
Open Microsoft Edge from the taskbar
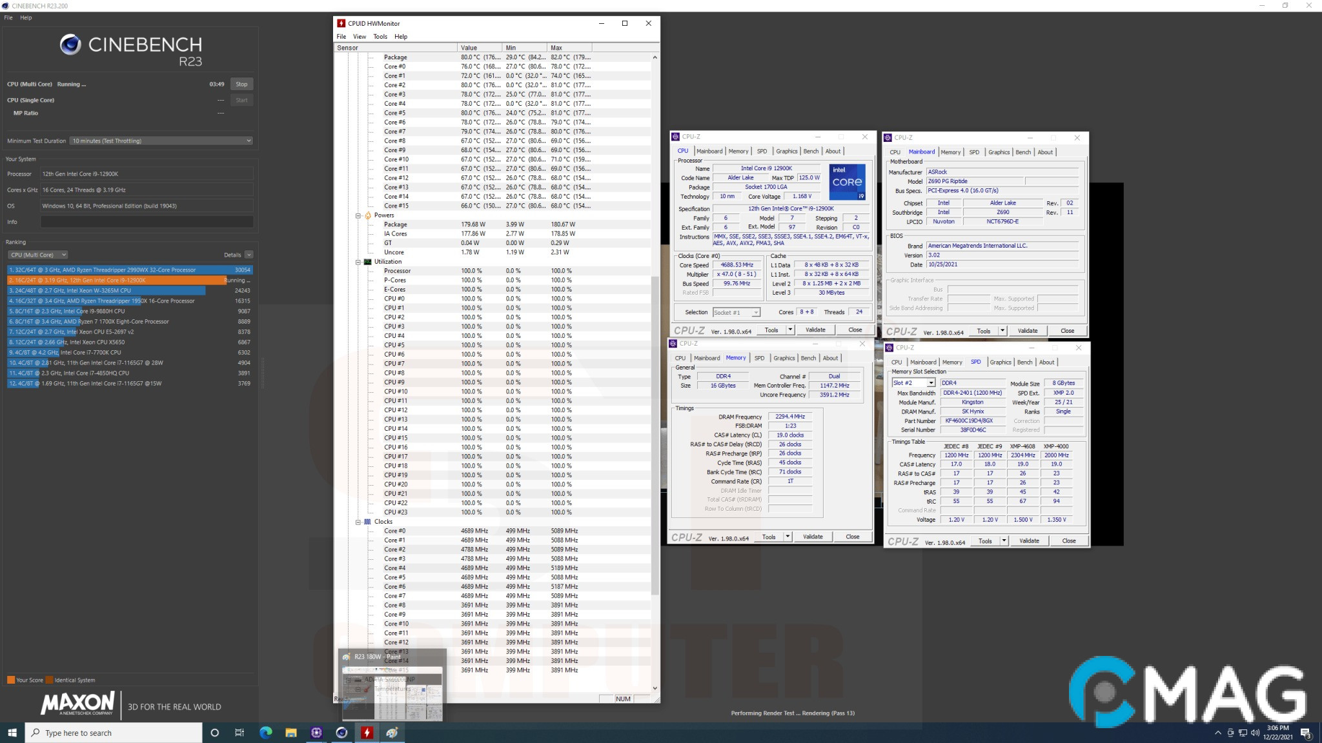pos(265,733)
